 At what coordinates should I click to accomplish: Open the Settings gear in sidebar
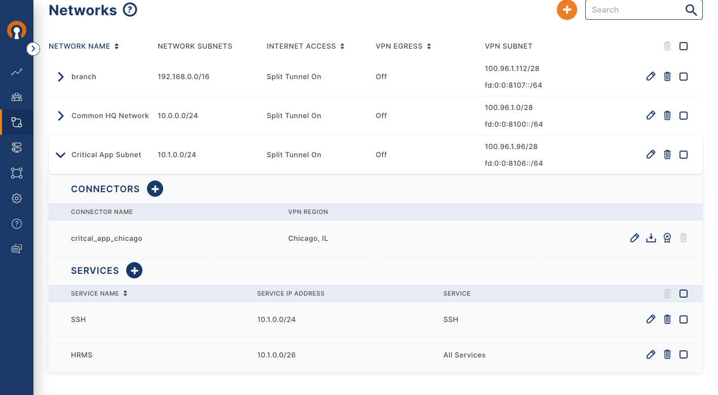coord(17,198)
